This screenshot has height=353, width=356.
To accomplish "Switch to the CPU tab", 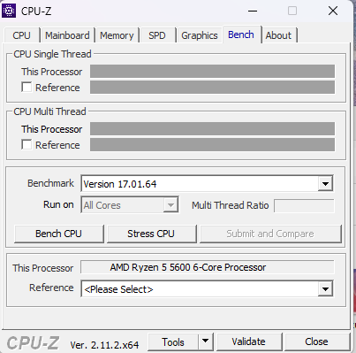I will coord(21,35).
